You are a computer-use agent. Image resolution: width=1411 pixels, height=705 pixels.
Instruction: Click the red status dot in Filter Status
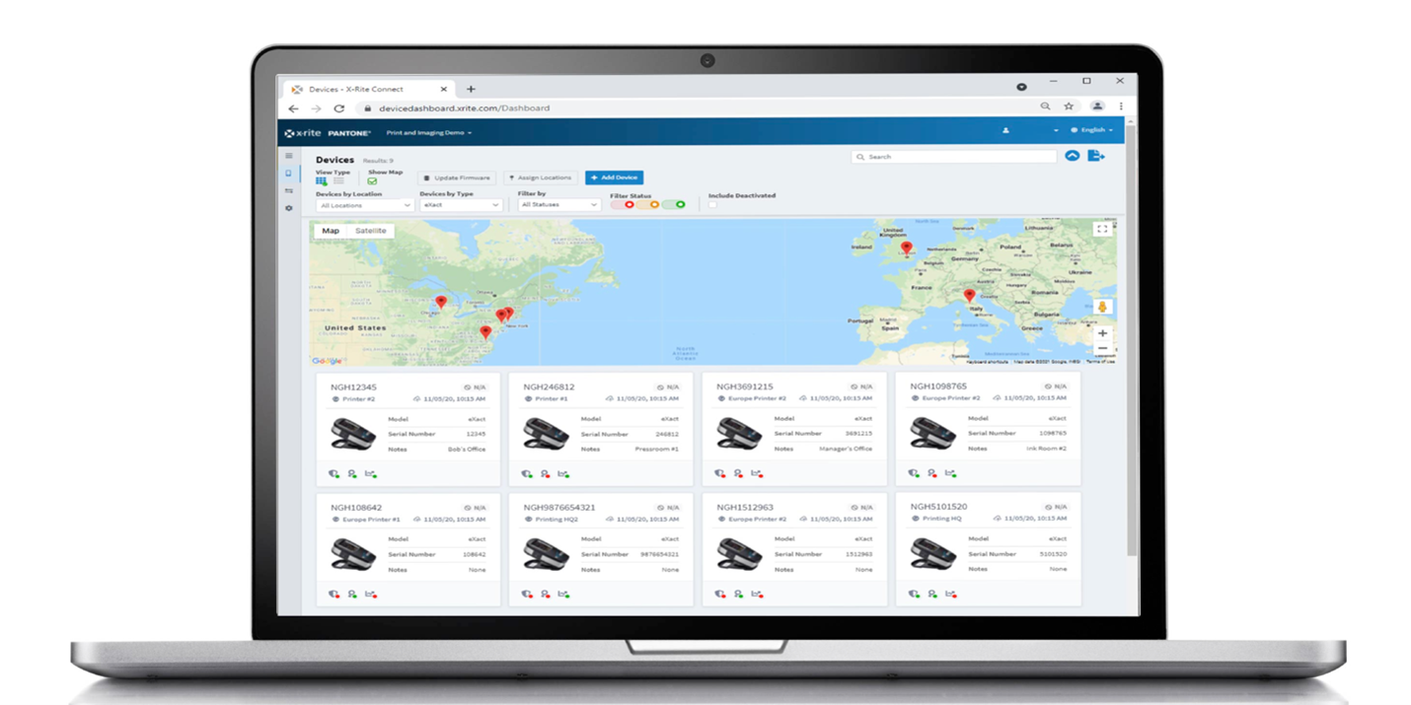tap(629, 204)
